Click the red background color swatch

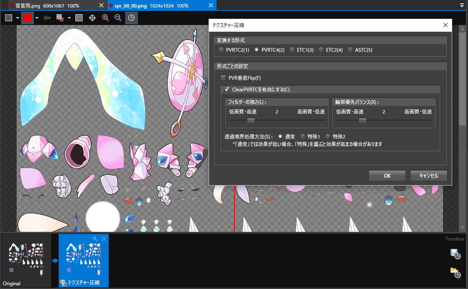[x=27, y=18]
